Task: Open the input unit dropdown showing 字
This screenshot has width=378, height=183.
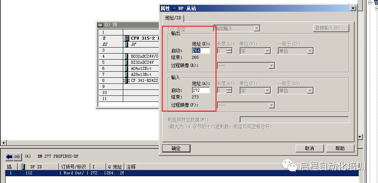Action: coord(267,91)
